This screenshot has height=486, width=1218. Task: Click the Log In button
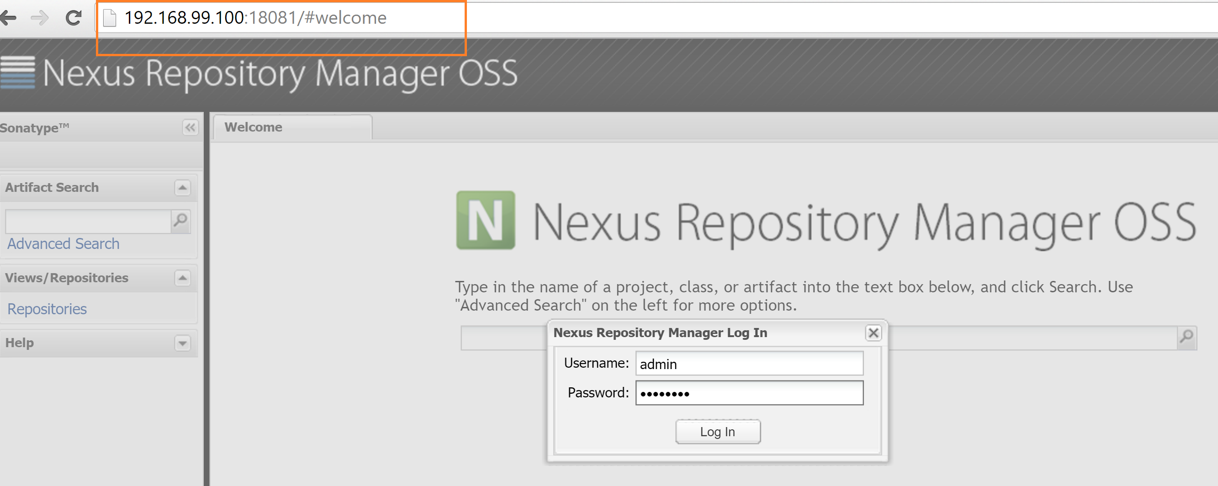[718, 432]
